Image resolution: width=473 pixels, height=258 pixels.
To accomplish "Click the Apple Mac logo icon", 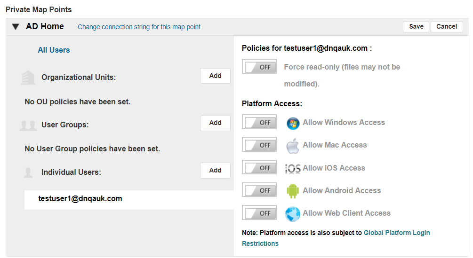I will 293,146.
